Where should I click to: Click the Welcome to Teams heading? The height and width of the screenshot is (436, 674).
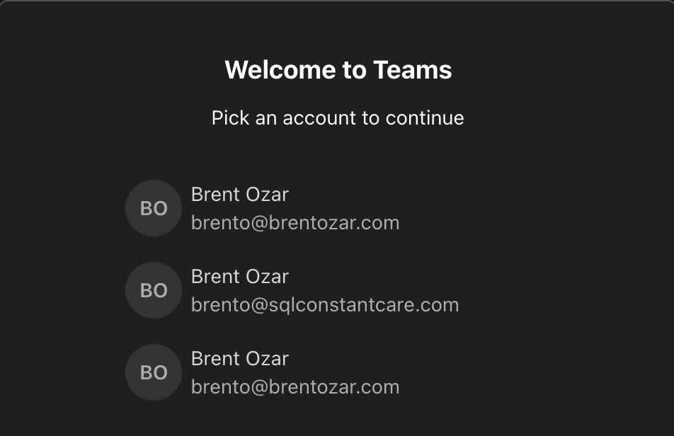coord(338,70)
